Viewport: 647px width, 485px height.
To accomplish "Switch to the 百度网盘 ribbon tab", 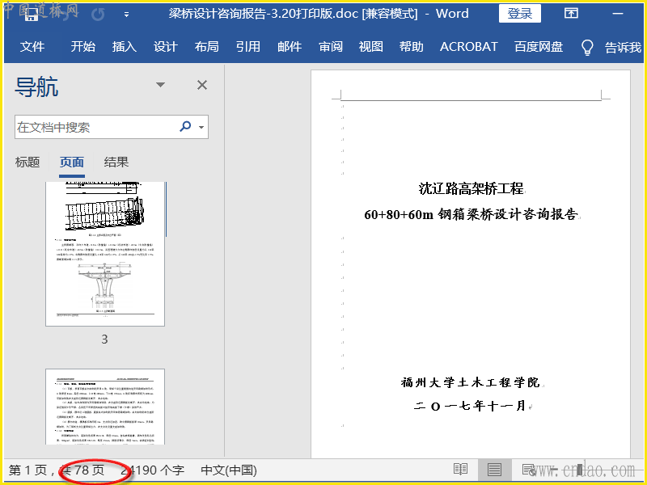I will pos(539,47).
